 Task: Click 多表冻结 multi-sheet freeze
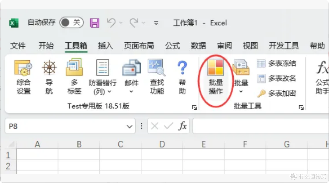pos(276,63)
